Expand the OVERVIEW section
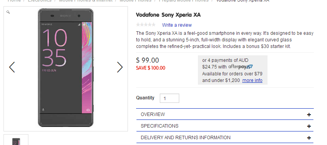This screenshot has width=327, height=145. tap(225, 114)
